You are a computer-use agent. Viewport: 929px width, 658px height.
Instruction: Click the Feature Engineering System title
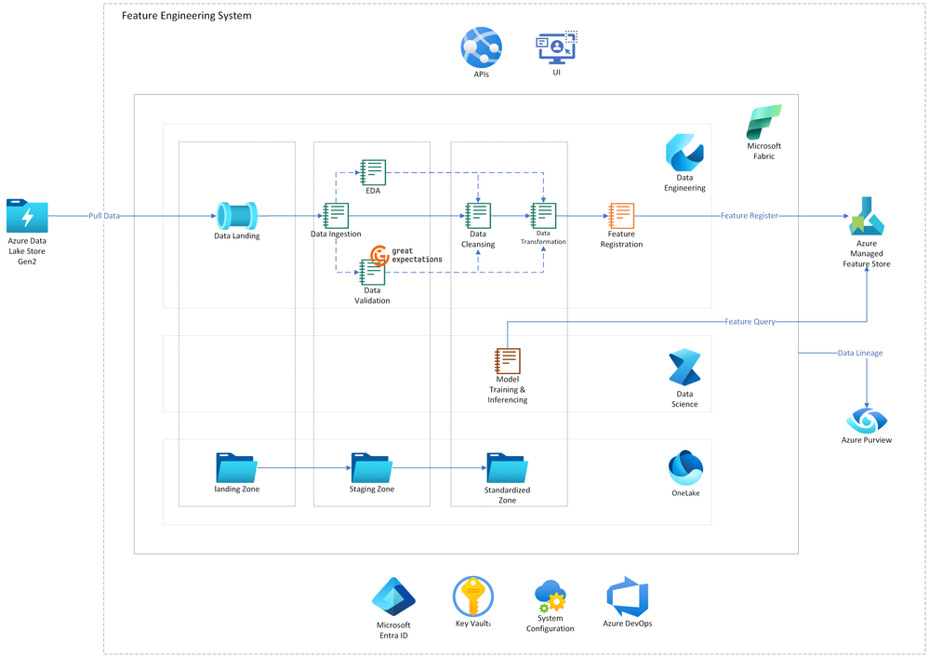(x=187, y=16)
